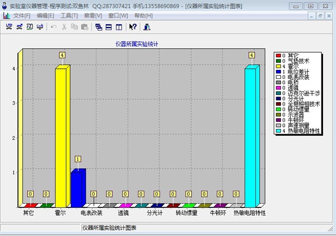Tile windows vertically via toolbar icon
The image size is (336, 236).
pos(119,27)
